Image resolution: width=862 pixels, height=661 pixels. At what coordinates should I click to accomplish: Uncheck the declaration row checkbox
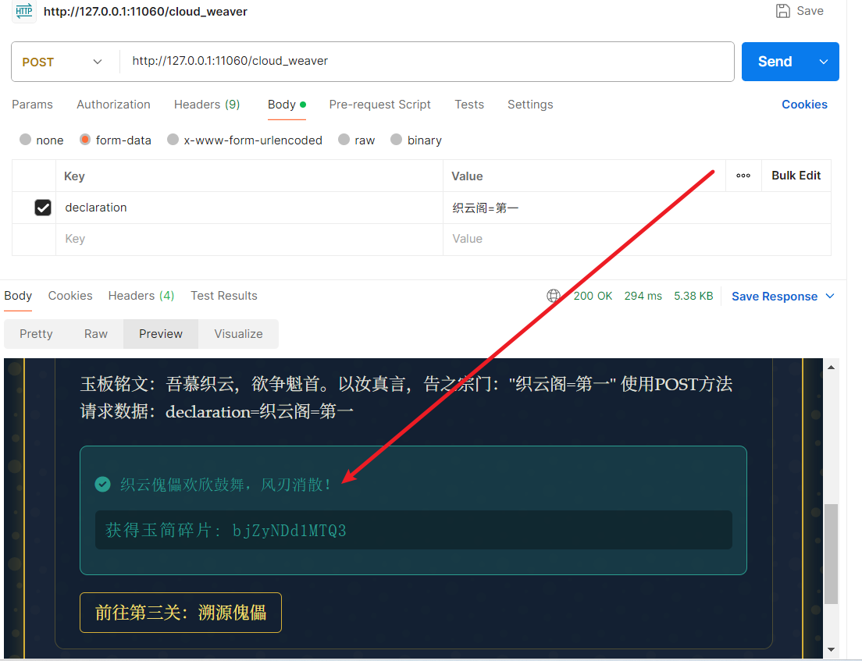[43, 208]
